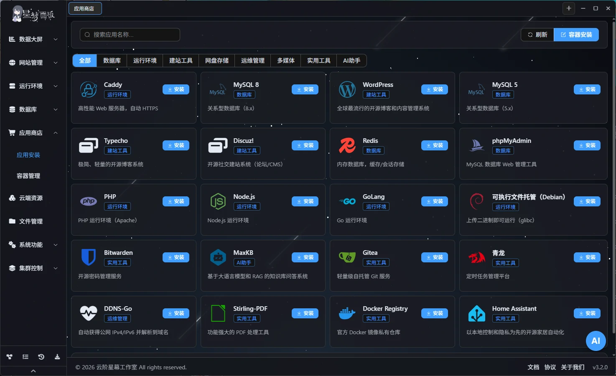Viewport: 616px width, 376px height.
Task: Click the Typecho app icon
Action: pyautogui.click(x=89, y=145)
